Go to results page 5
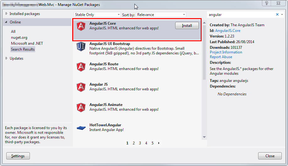 click(x=152, y=143)
